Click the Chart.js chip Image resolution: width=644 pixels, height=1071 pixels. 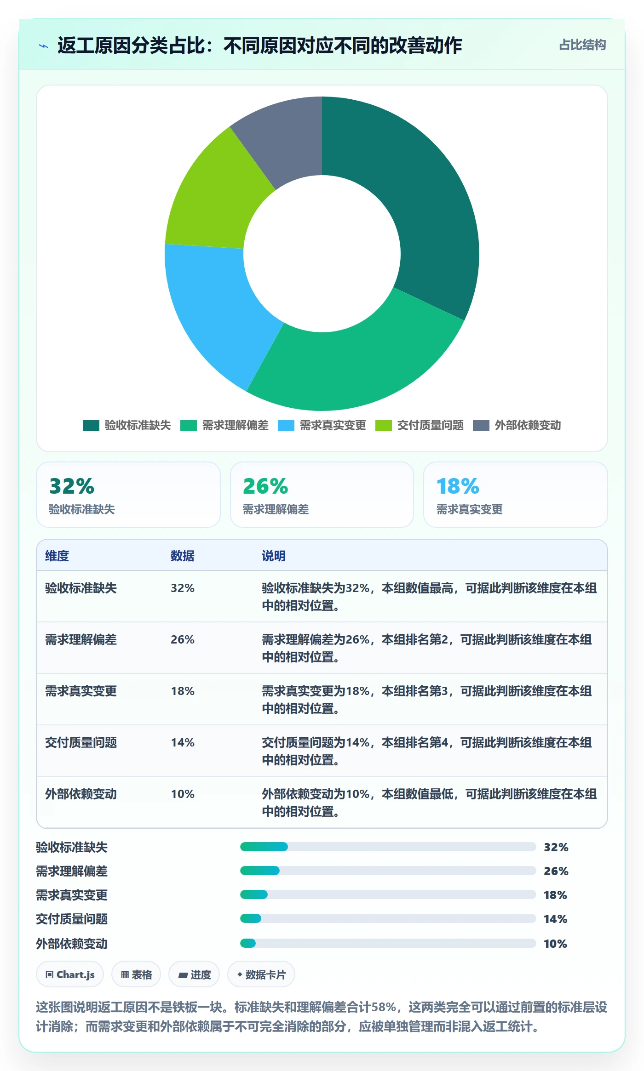pyautogui.click(x=70, y=974)
